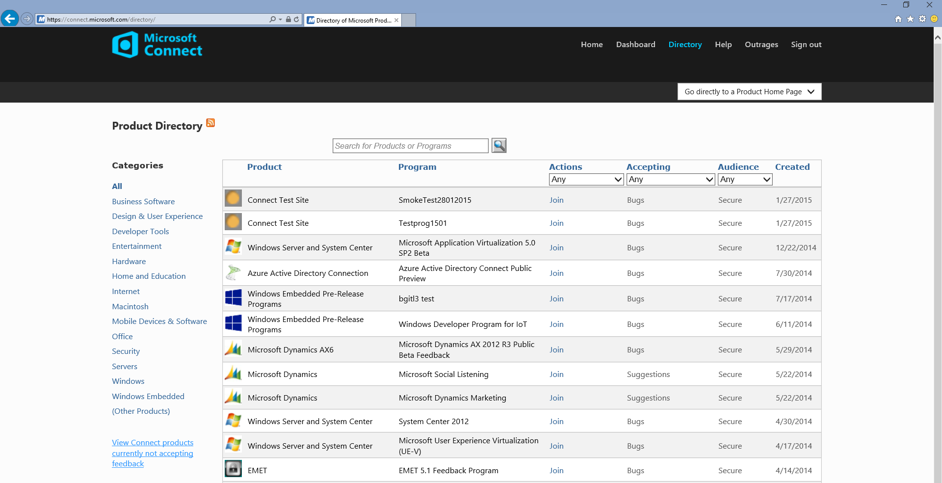Open the Audience filter dropdown

(745, 180)
